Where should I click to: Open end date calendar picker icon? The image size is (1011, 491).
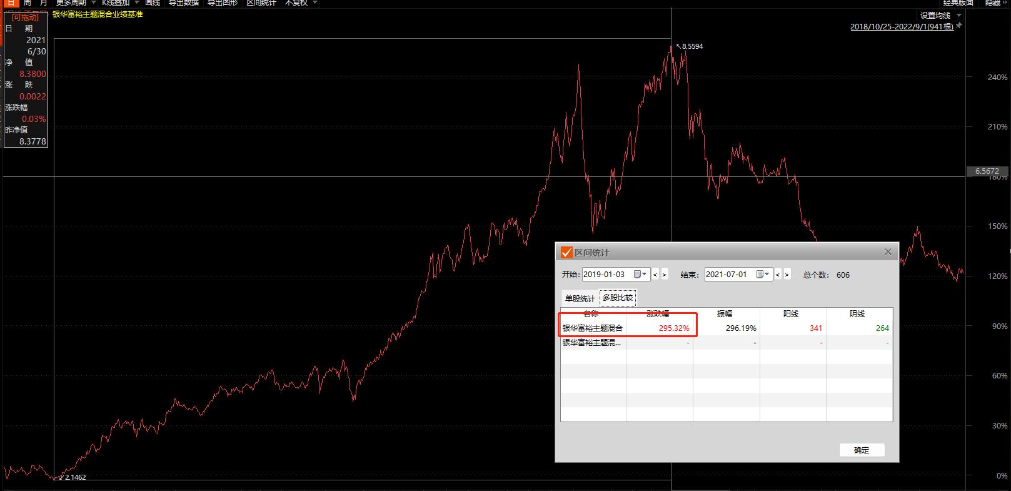[x=763, y=274]
